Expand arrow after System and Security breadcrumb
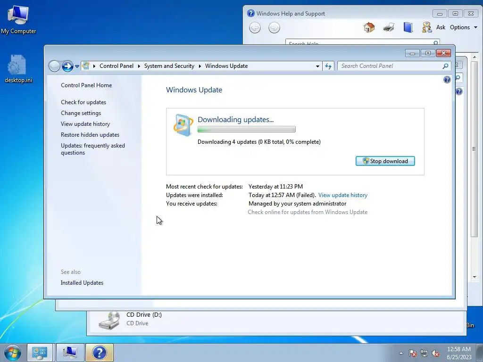 200,66
